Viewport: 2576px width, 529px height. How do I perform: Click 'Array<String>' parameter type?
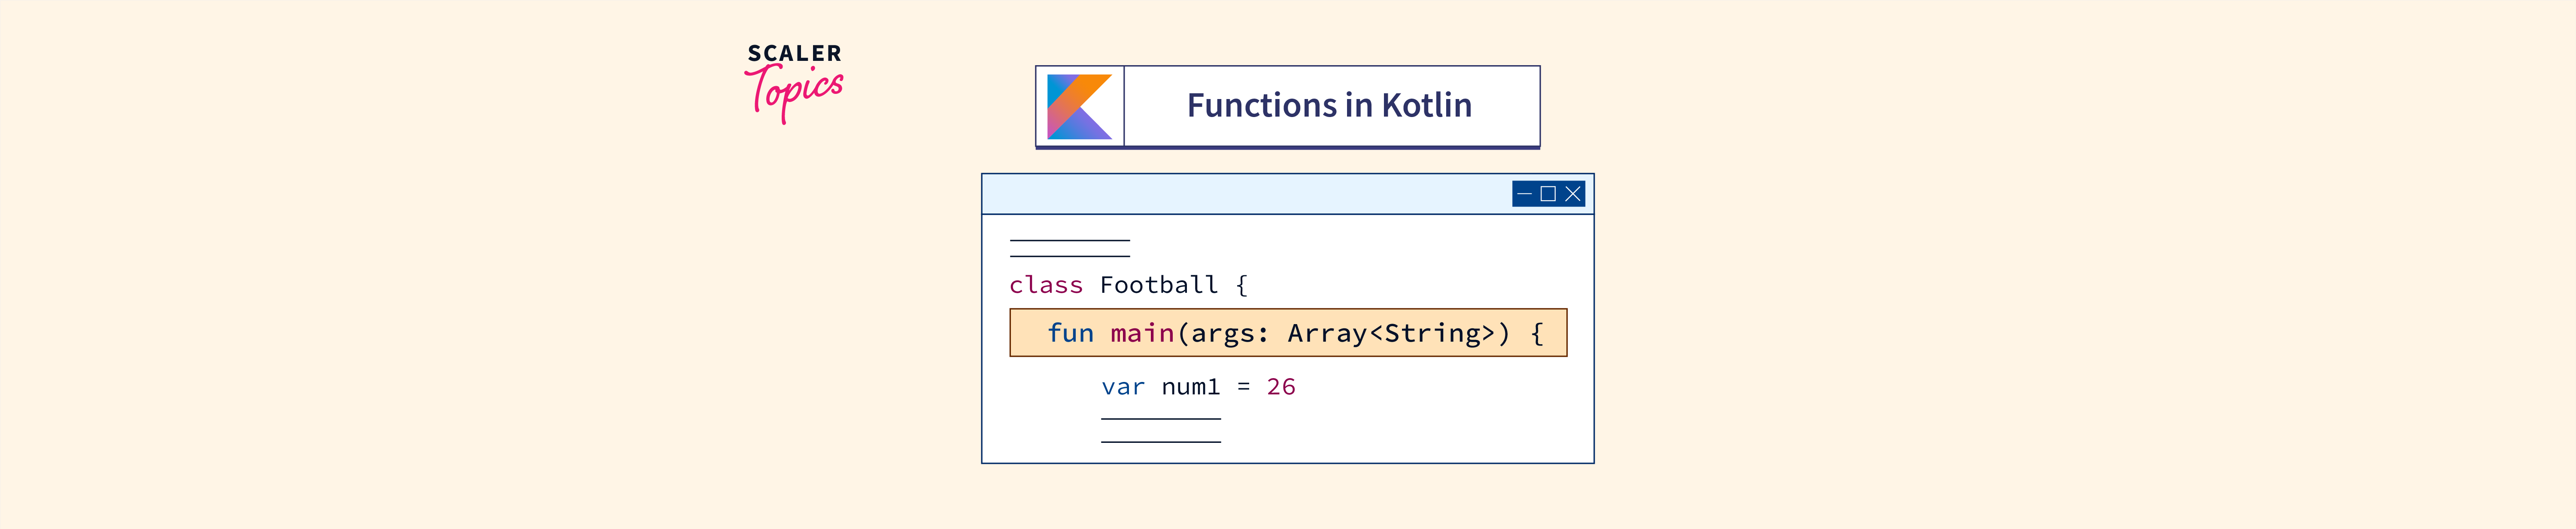point(1390,334)
